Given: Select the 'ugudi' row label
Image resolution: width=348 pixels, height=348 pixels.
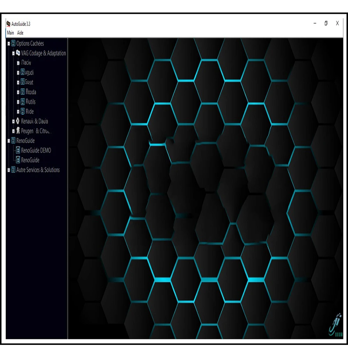Looking at the screenshot, I should click(29, 72).
